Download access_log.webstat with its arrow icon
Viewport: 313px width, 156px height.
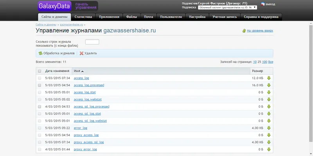(269, 100)
